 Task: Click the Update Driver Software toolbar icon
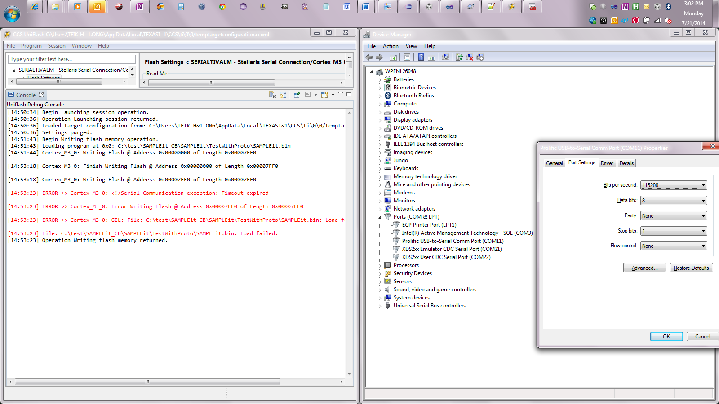pos(459,57)
